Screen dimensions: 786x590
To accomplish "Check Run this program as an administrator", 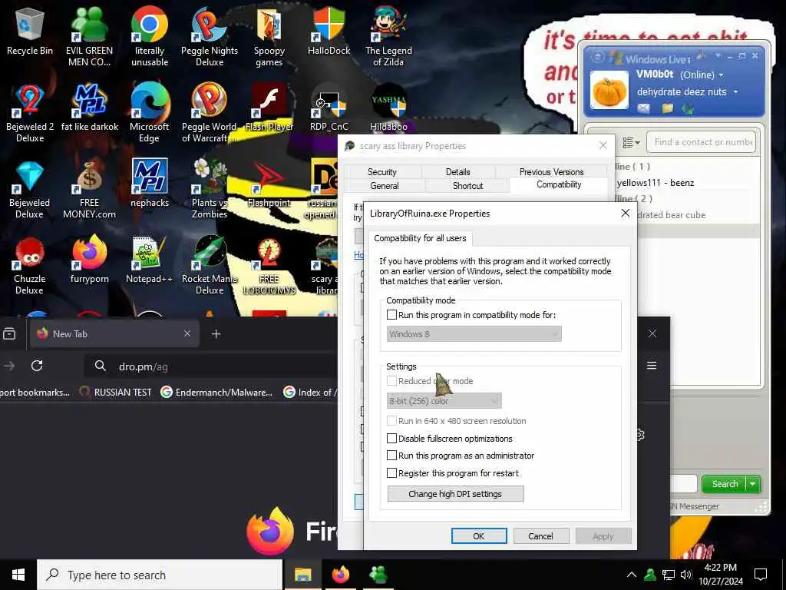I will coord(392,456).
